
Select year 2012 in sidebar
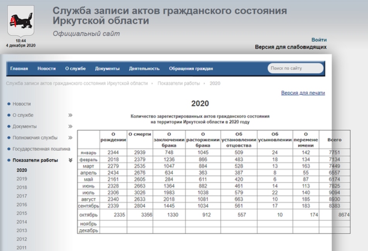(x=22, y=239)
